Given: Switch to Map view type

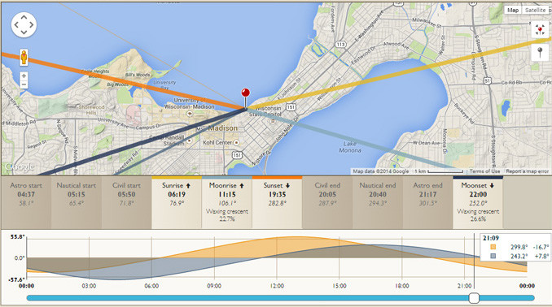Looking at the screenshot, I should [513, 11].
